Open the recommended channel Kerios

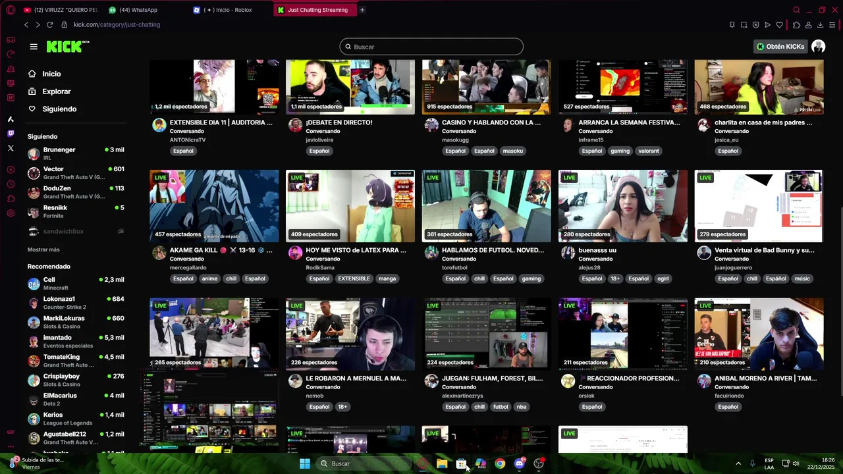pos(76,419)
